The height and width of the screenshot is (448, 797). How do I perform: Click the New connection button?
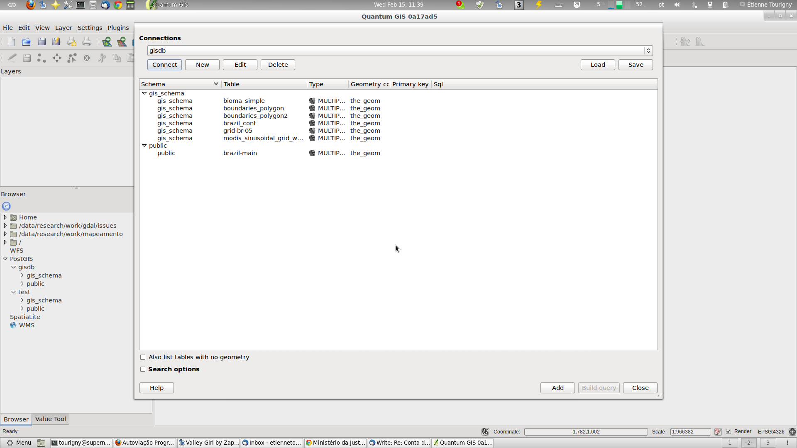(202, 65)
